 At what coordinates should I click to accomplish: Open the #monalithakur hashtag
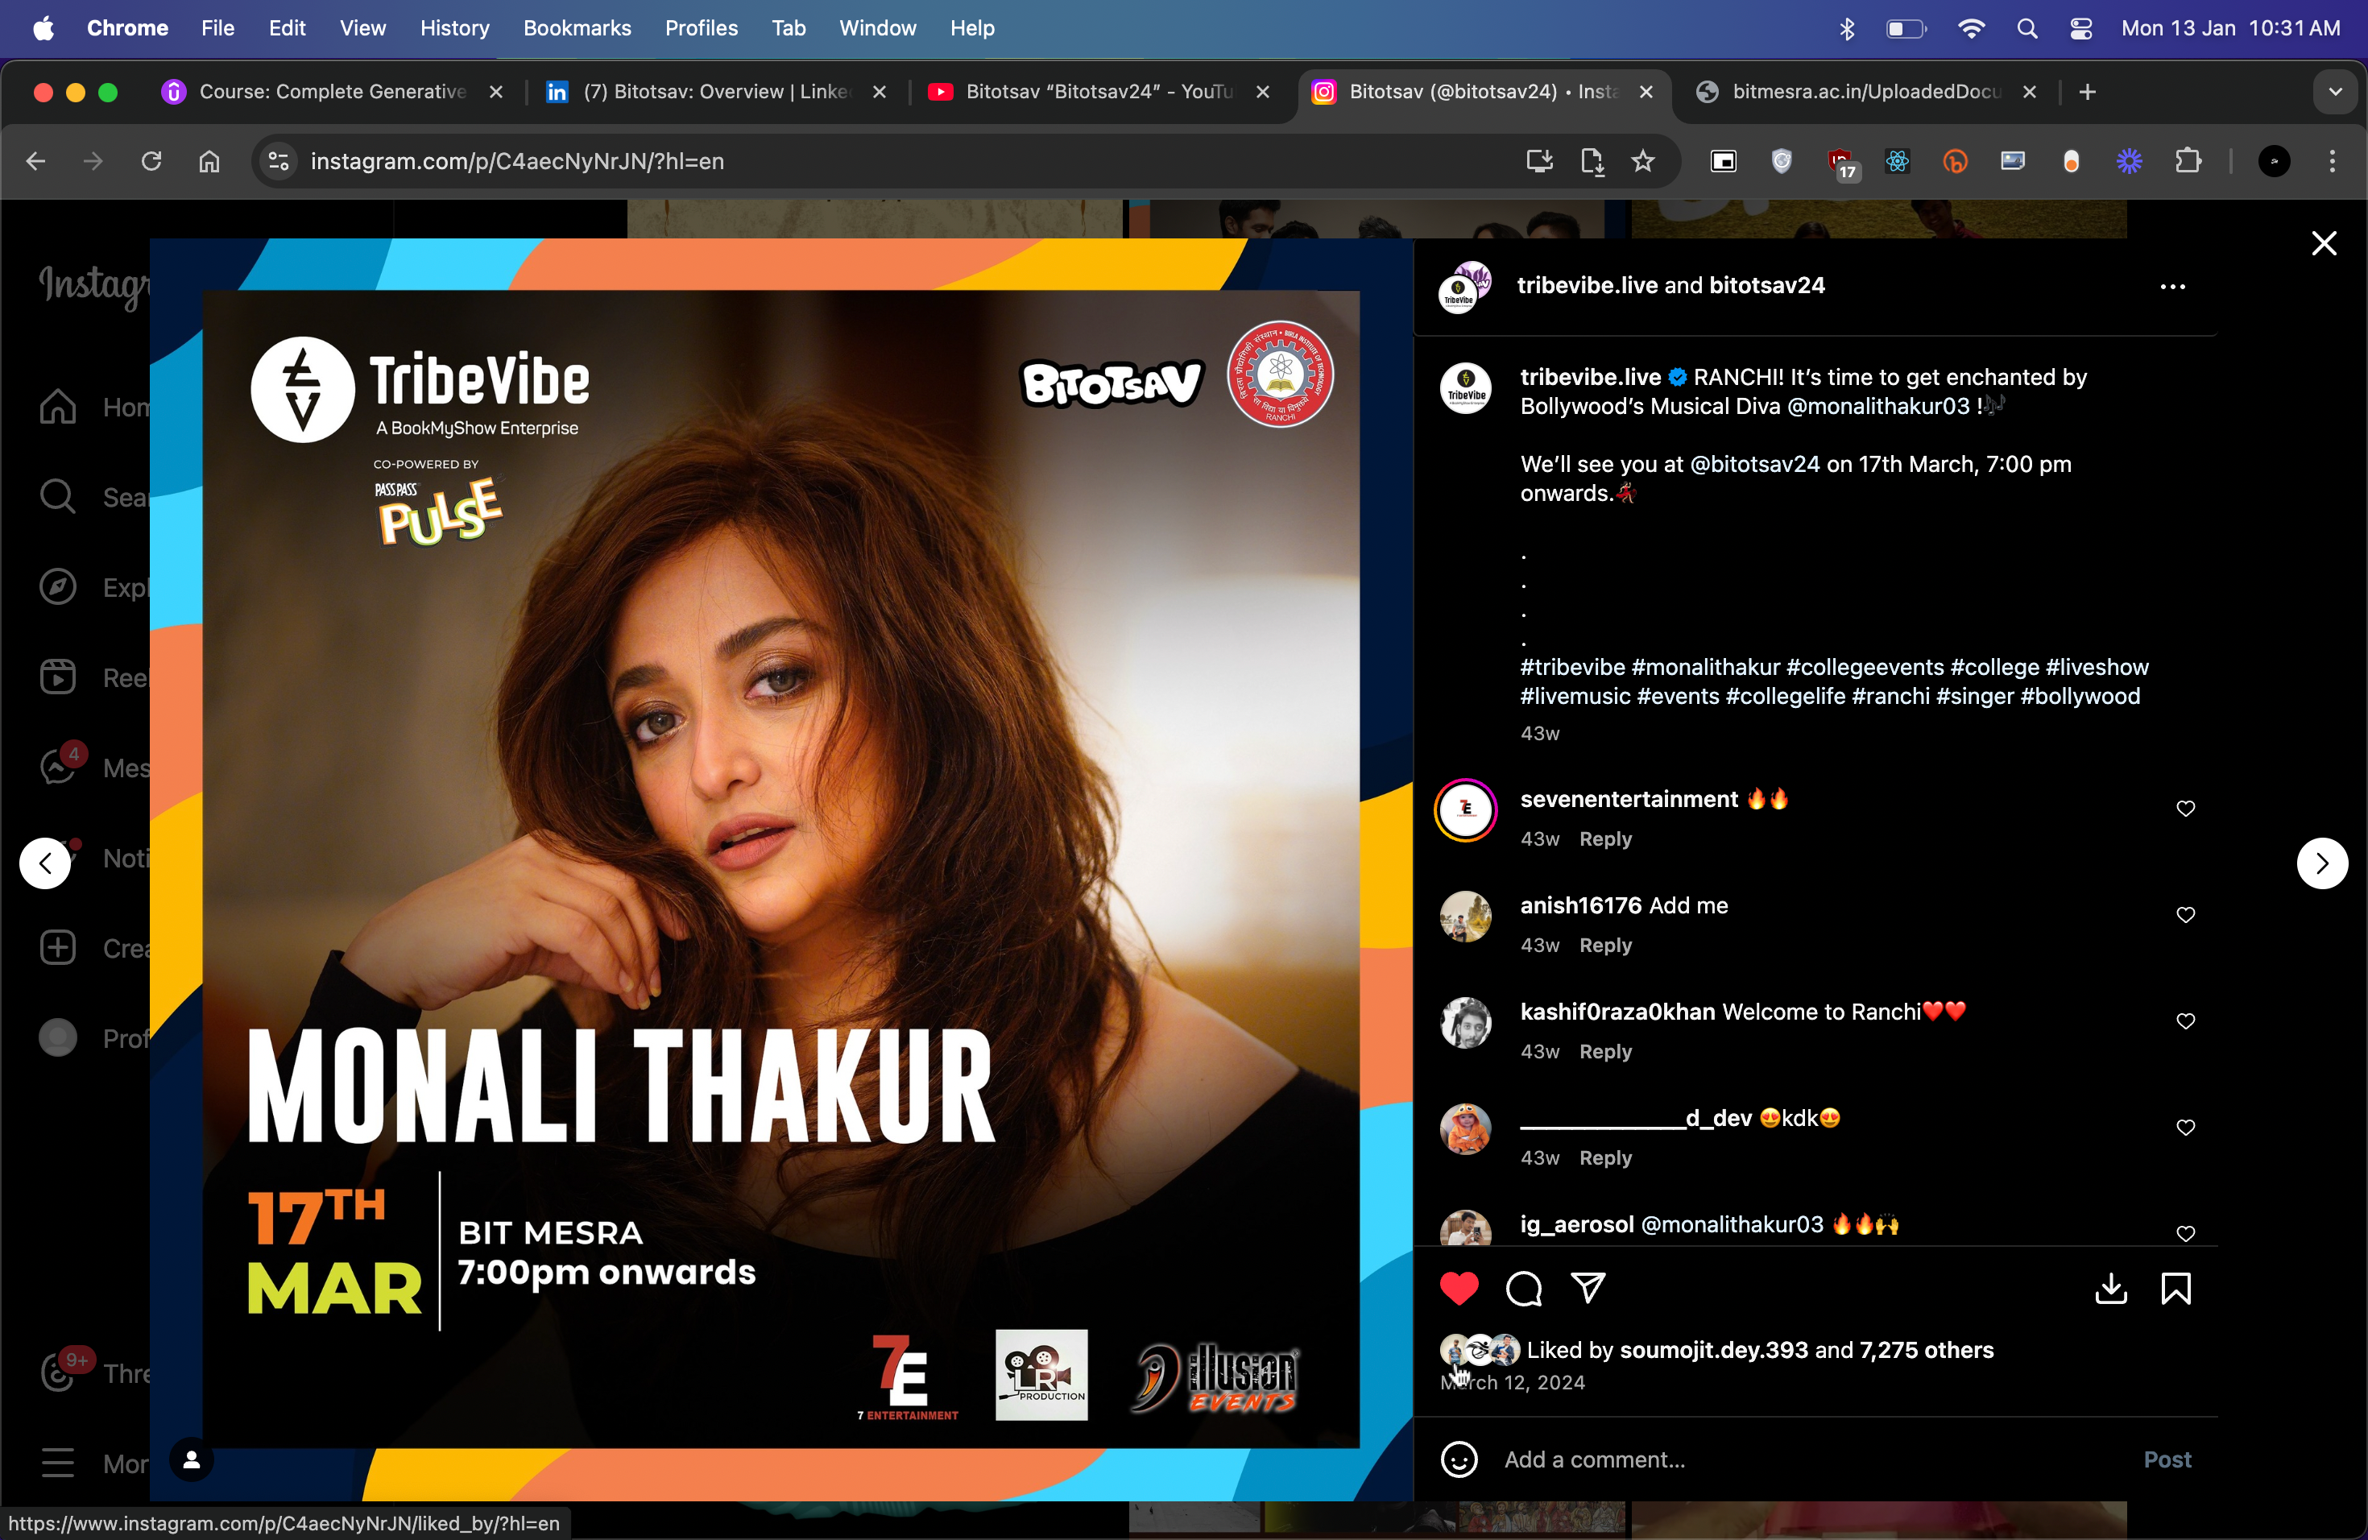click(x=1704, y=668)
